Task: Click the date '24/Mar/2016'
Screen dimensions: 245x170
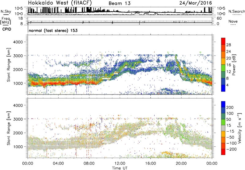Action: (x=196, y=3)
